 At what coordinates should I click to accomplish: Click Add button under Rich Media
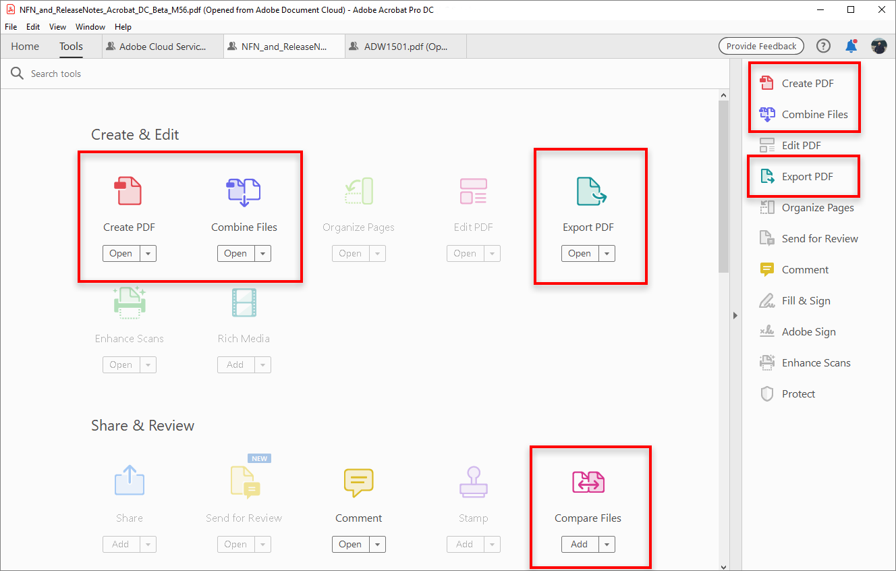236,364
